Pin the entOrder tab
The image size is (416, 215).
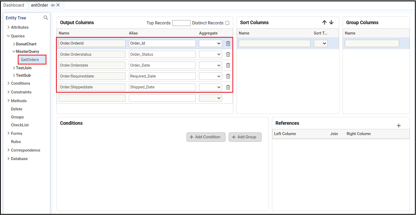tap(53, 5)
